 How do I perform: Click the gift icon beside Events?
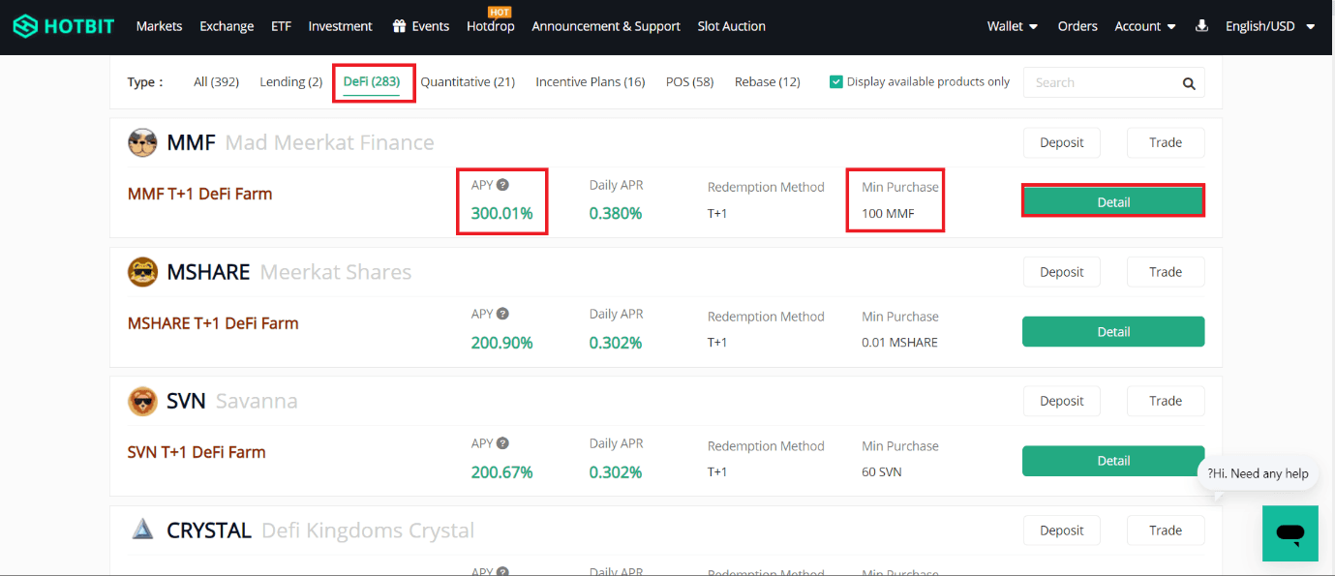(399, 26)
